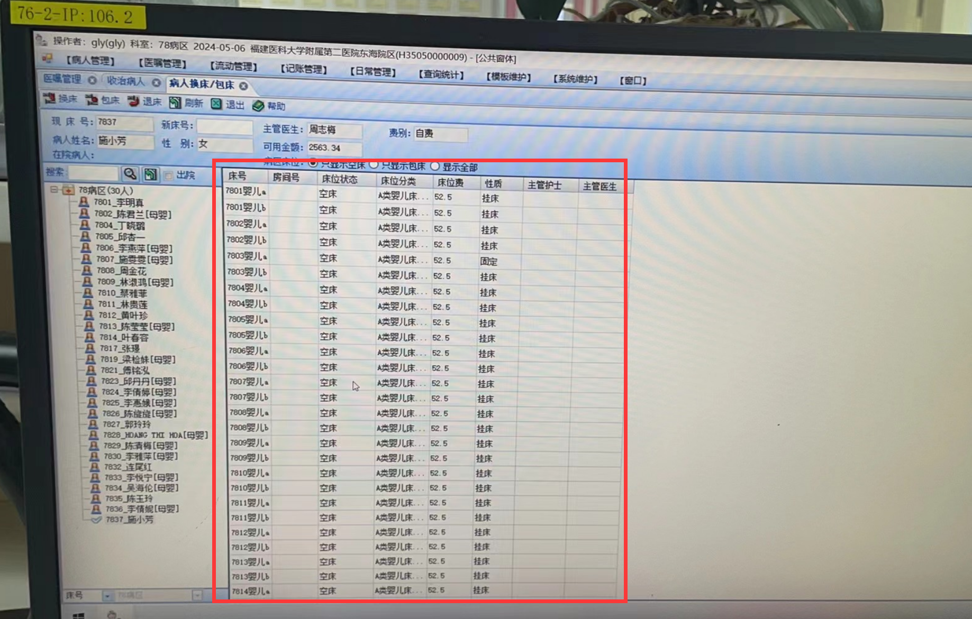Viewport: 972px width, 619px height.
Task: Click the patient icon beside 7804_丁晓璐
Action: (x=85, y=225)
